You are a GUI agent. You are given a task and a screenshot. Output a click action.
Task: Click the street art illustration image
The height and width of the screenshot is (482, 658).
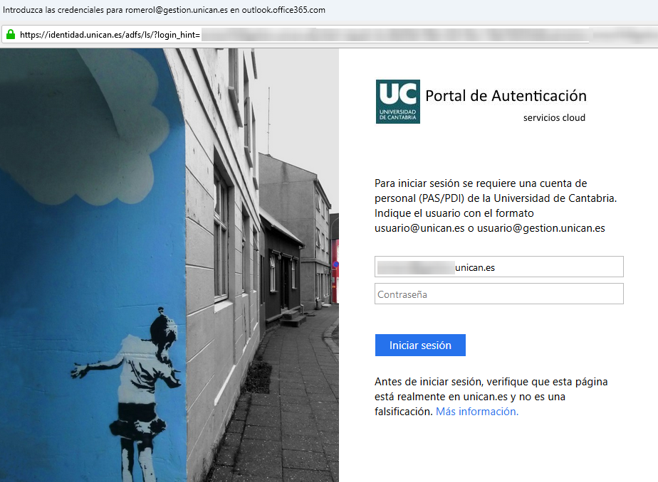click(169, 265)
